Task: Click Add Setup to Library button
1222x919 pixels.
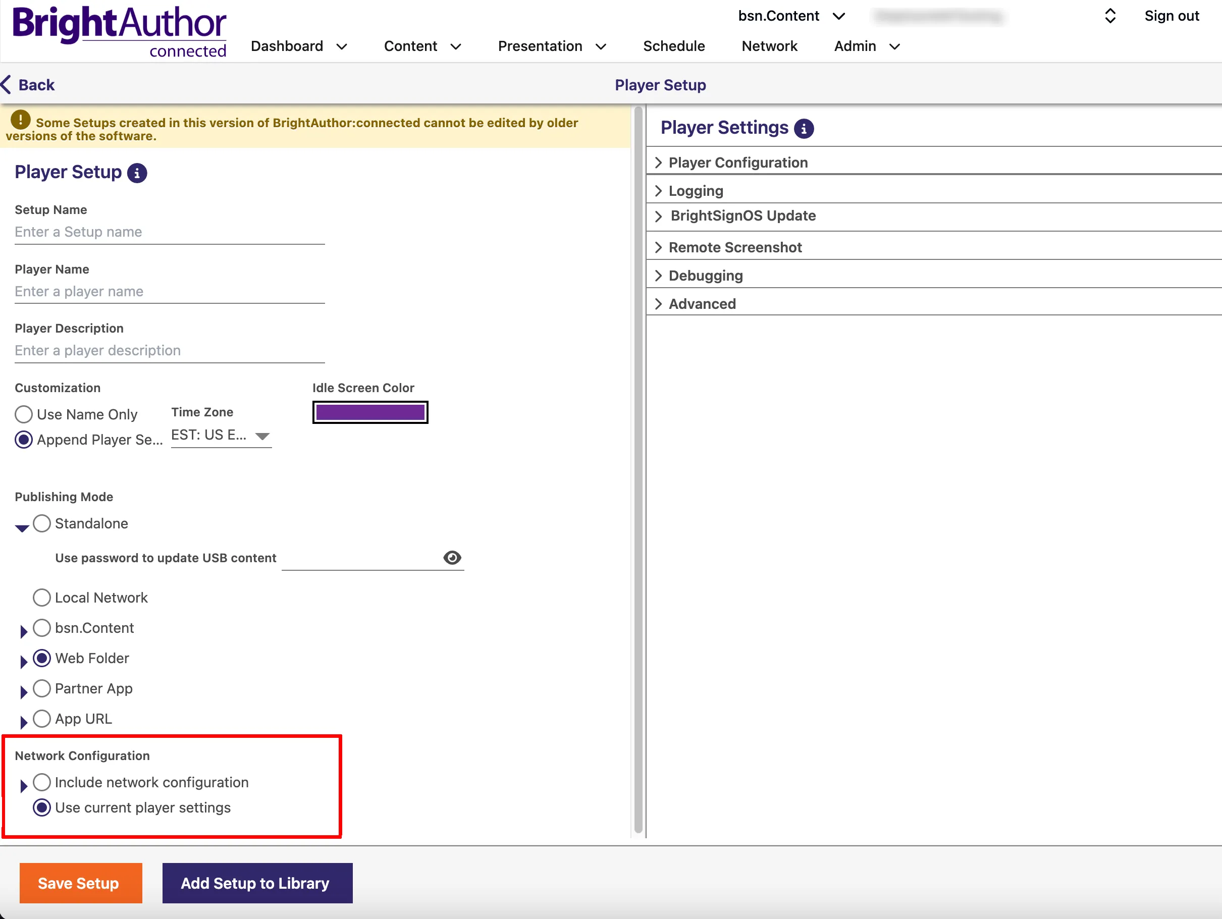Action: (257, 883)
